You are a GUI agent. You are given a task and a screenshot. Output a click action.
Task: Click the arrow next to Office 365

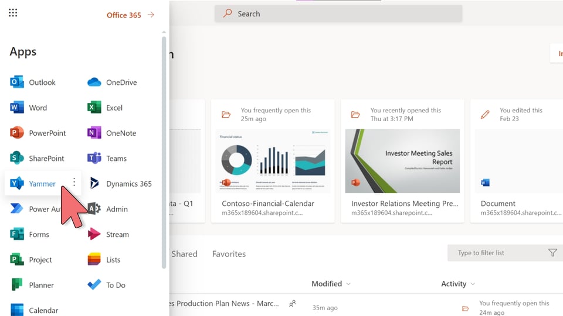[151, 15]
